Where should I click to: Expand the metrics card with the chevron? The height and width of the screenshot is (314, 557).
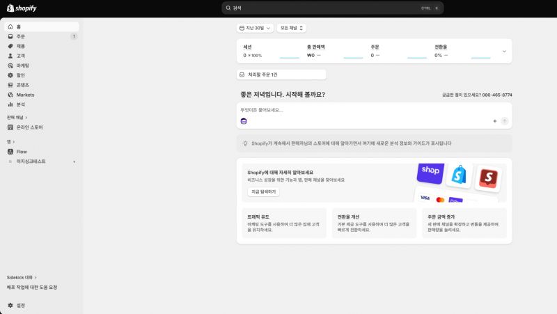(x=504, y=52)
